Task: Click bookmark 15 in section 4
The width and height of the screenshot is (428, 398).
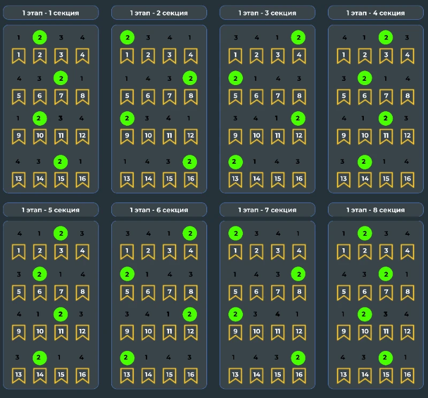Action: [386, 180]
